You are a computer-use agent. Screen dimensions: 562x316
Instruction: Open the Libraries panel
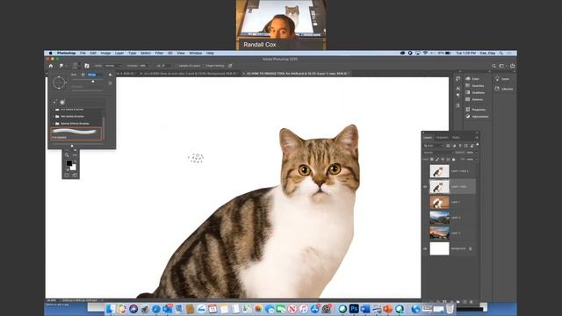click(x=504, y=89)
